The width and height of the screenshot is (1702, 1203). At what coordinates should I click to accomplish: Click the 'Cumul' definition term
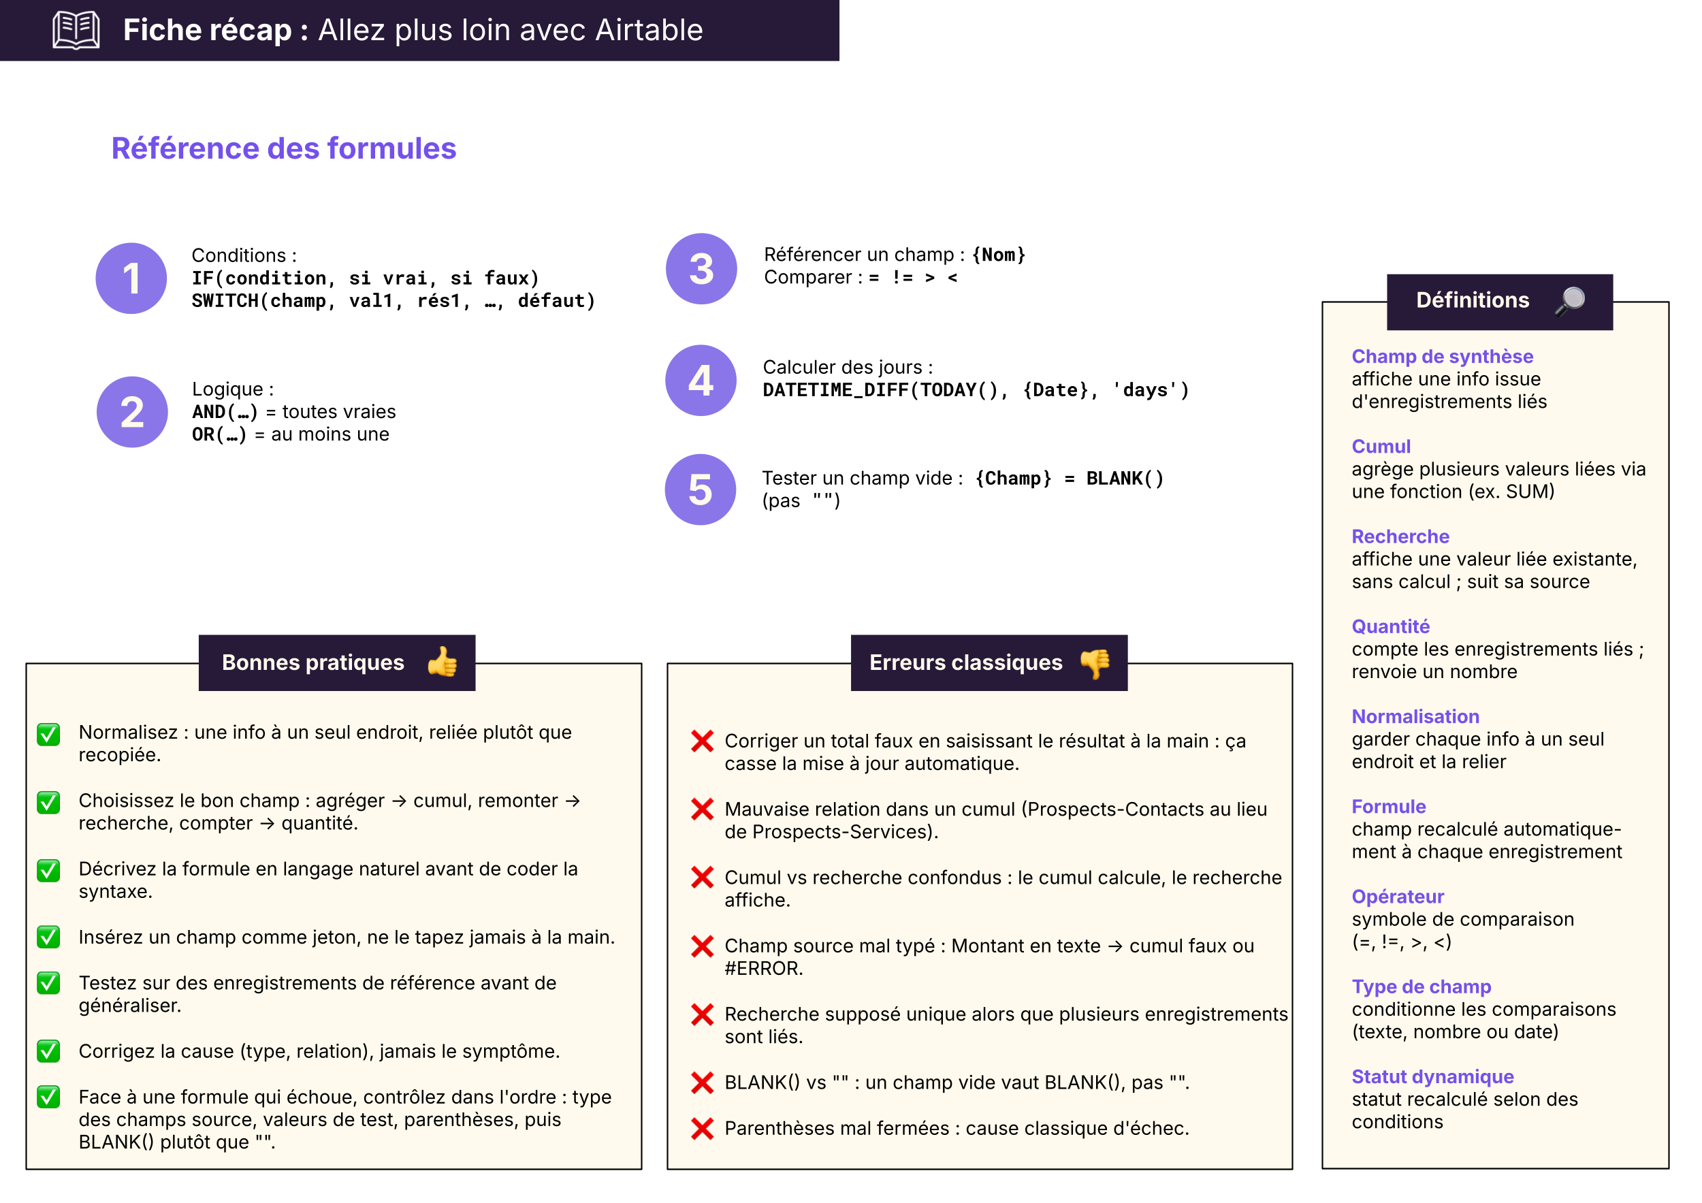[x=1381, y=446]
